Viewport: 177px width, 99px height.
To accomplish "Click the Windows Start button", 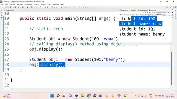I will pos(52,96).
